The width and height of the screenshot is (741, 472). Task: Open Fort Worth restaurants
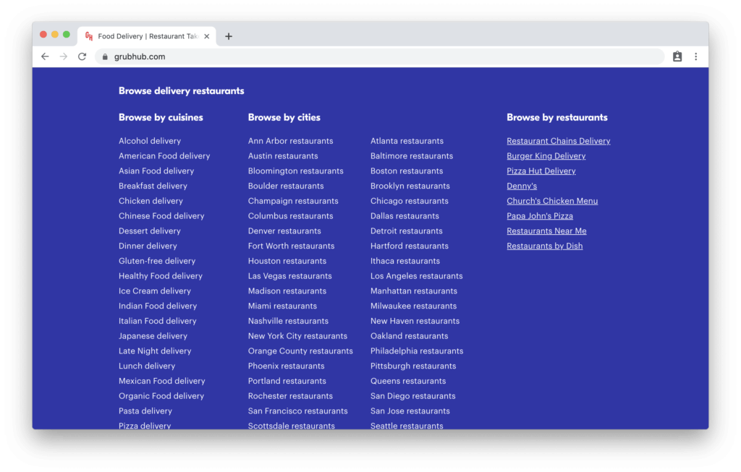[x=291, y=246]
